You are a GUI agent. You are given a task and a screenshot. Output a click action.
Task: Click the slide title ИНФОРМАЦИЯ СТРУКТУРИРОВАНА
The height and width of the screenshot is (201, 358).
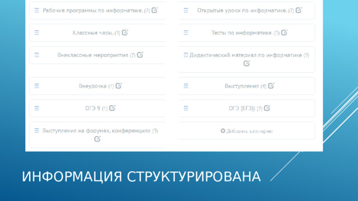[142, 176]
